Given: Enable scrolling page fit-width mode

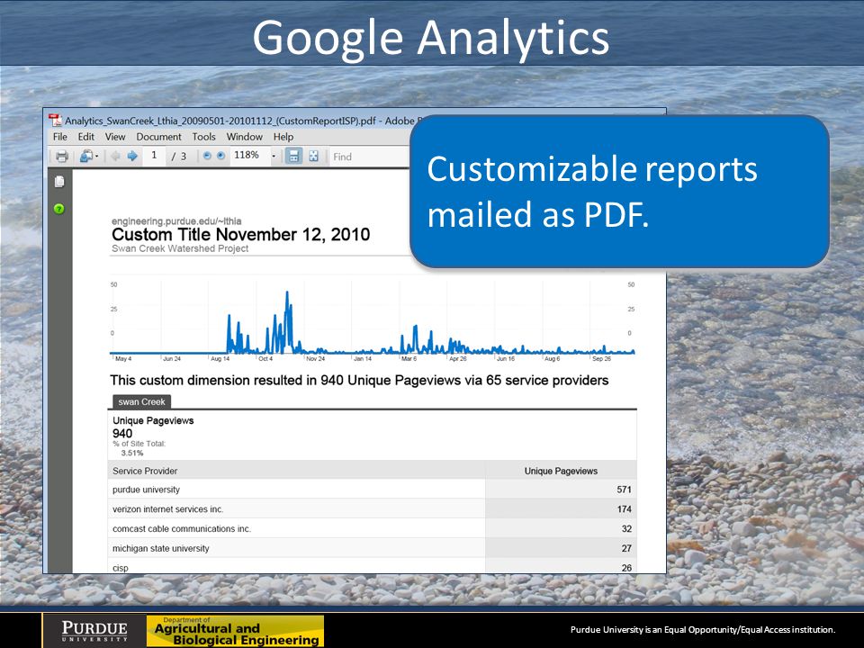Looking at the screenshot, I should coord(293,157).
